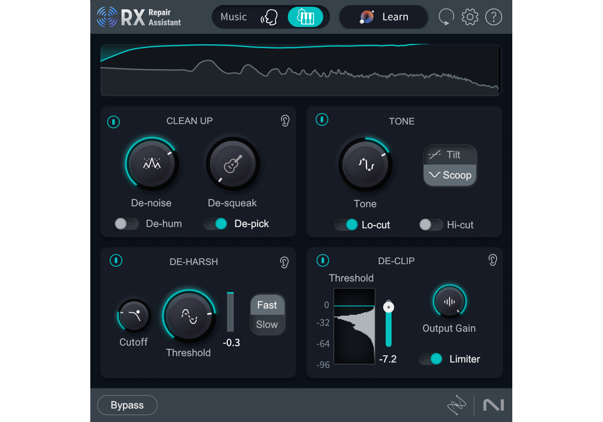603x422 pixels.
Task: Toggle the Clean Up module power button
Action: [114, 122]
